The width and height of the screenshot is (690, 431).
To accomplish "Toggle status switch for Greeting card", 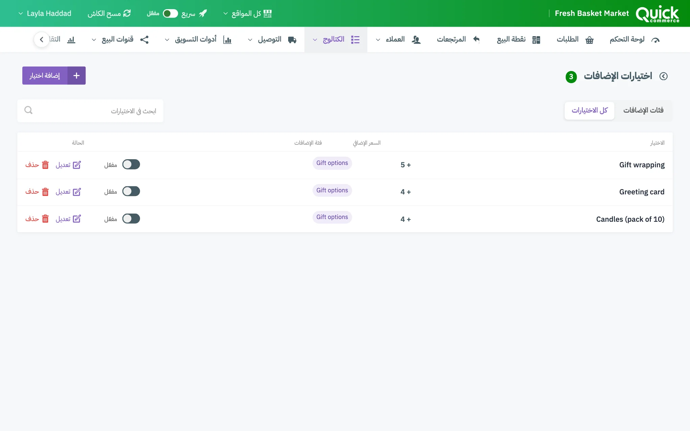I will pyautogui.click(x=131, y=191).
